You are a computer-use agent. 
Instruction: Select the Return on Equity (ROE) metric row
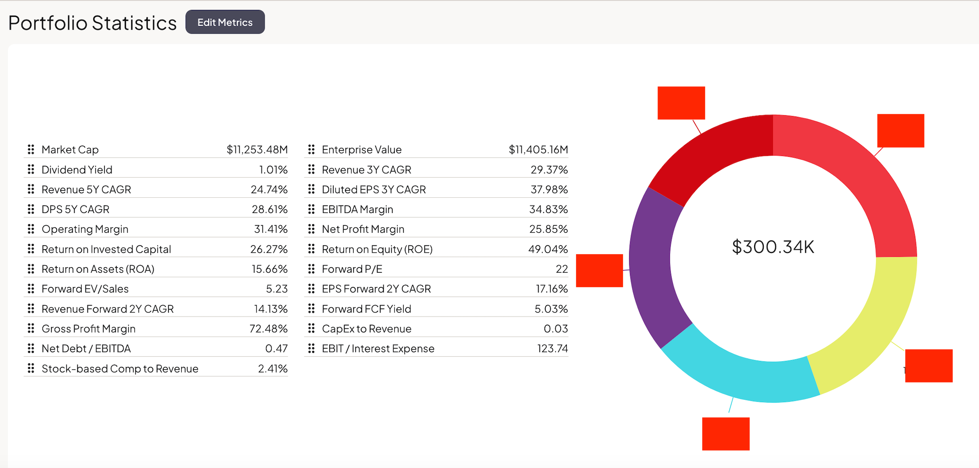coord(436,249)
